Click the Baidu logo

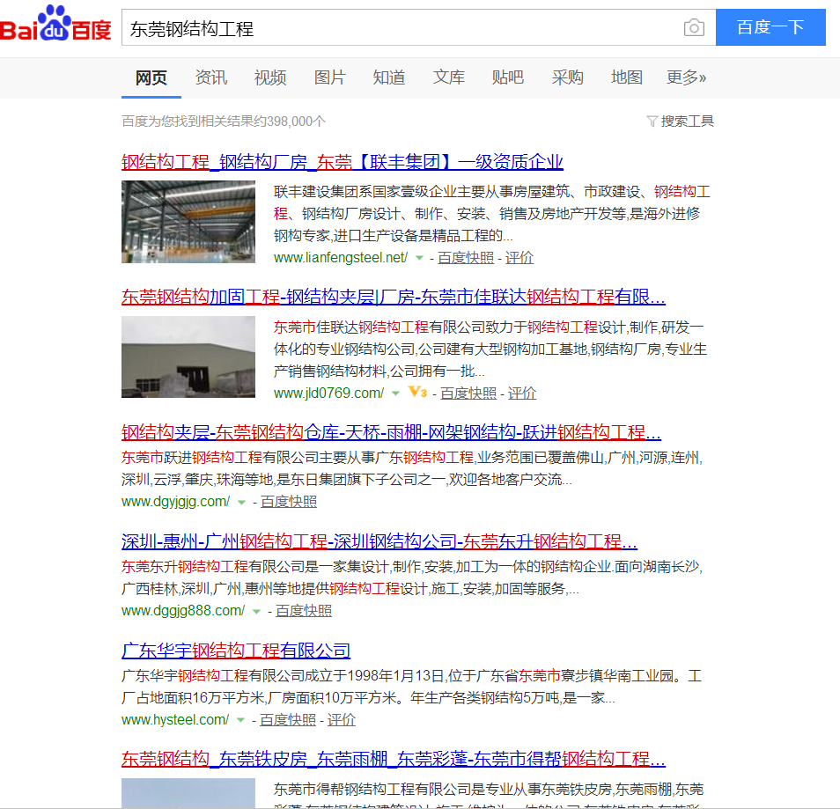pyautogui.click(x=55, y=24)
